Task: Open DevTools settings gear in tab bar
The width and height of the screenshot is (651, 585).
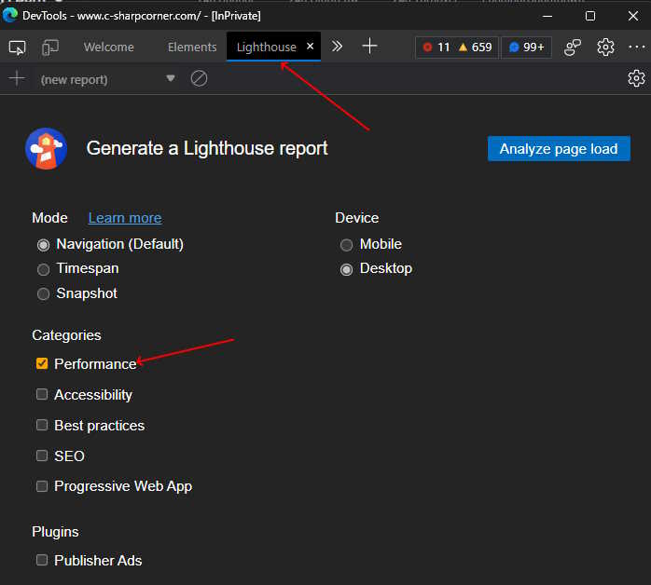Action: point(605,48)
